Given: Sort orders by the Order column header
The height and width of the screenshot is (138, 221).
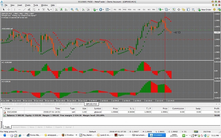Looking at the screenshot, I should tap(14, 108).
